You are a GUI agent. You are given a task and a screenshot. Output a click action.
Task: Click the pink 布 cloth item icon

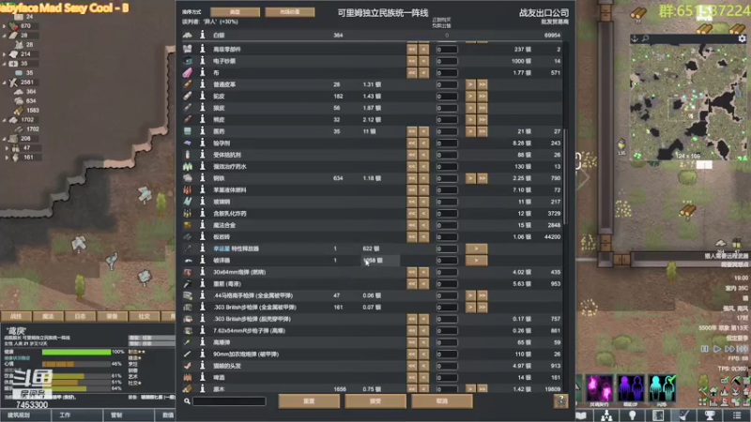click(187, 72)
